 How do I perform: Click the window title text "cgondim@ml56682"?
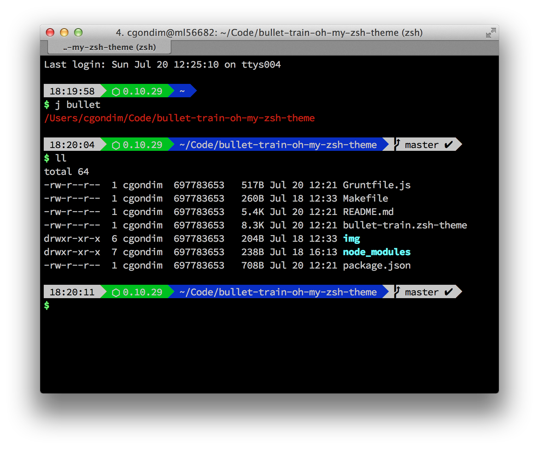(172, 33)
